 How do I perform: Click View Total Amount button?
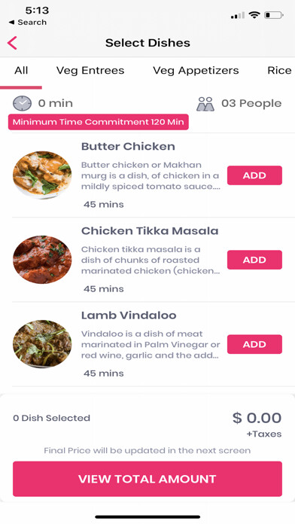click(147, 479)
